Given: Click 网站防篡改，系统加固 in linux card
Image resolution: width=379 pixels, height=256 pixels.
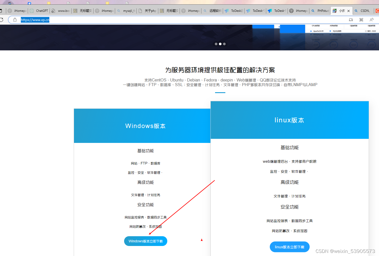Looking at the screenshot, I should (x=290, y=231).
